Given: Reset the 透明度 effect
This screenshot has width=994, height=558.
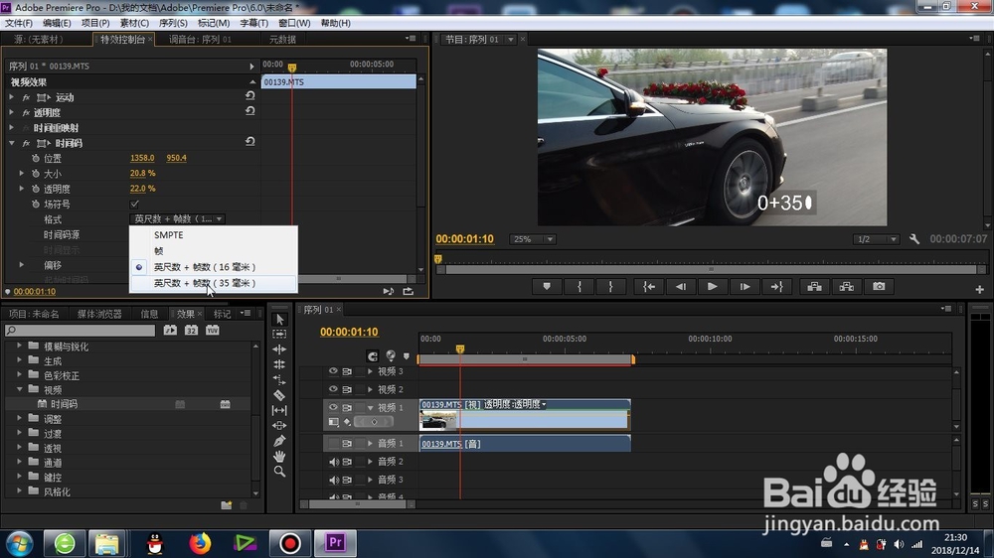Looking at the screenshot, I should coord(249,111).
